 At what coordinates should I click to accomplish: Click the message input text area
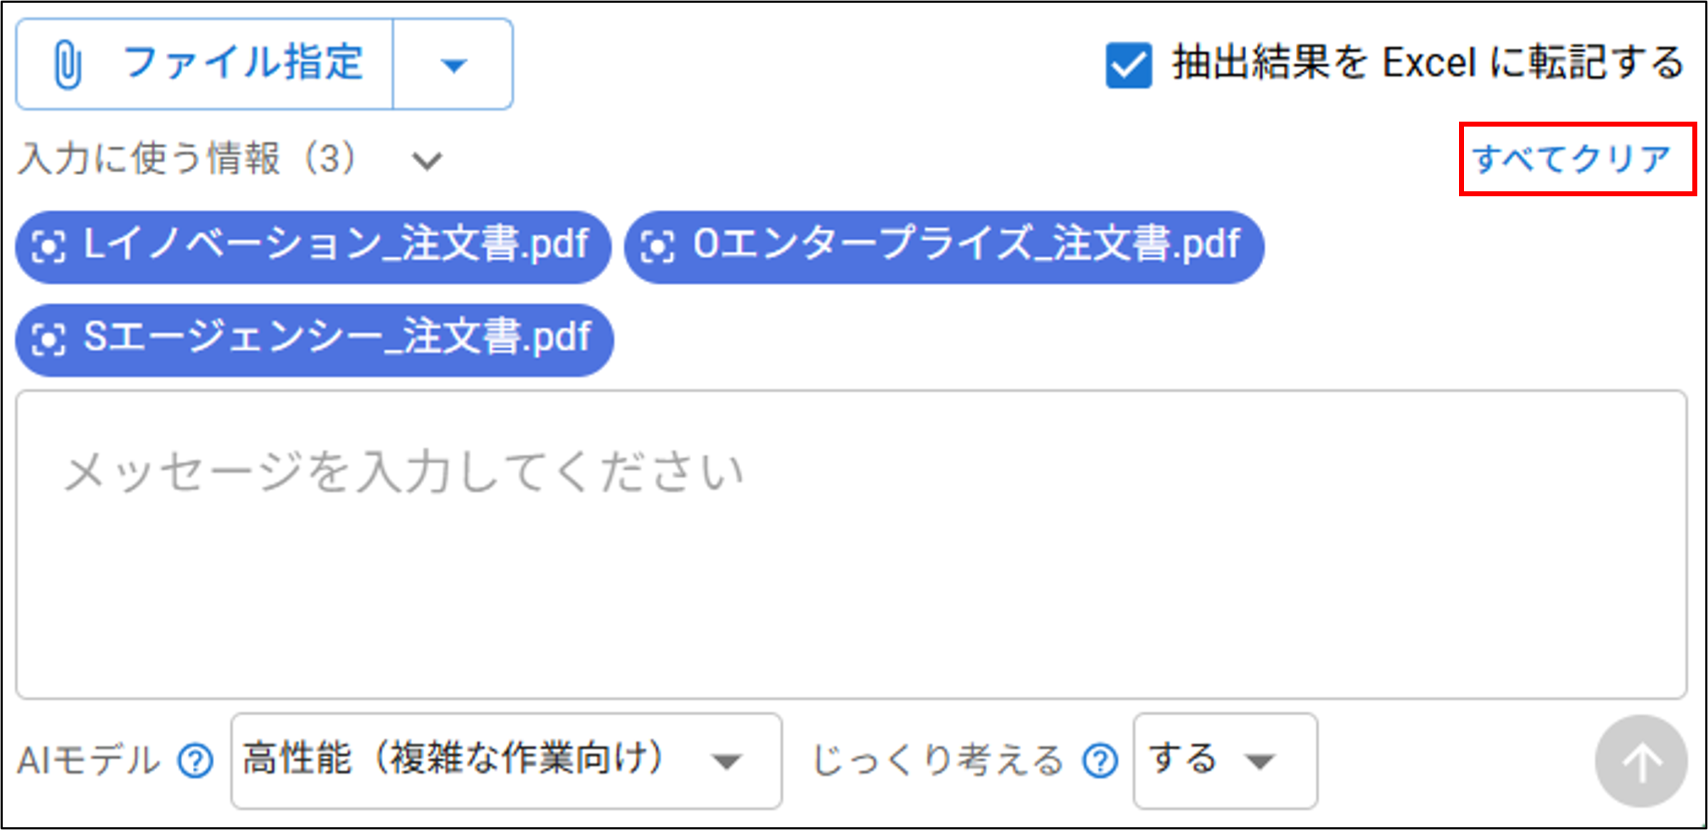pyautogui.click(x=851, y=544)
